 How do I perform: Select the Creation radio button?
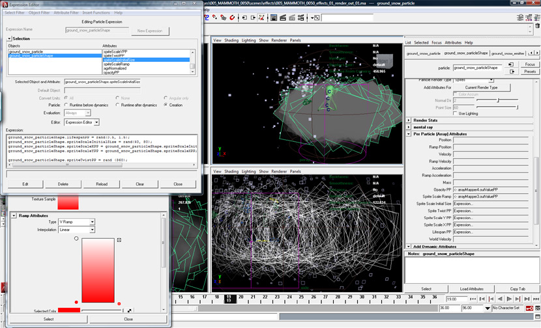[x=166, y=105]
